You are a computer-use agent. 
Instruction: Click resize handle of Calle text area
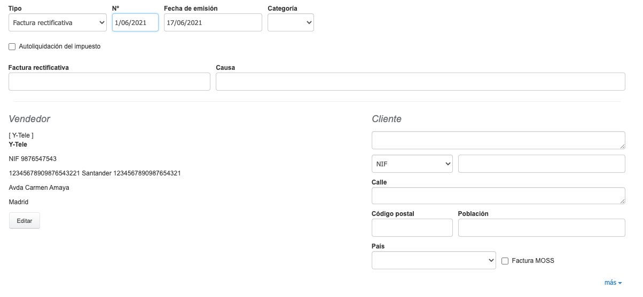(x=622, y=201)
